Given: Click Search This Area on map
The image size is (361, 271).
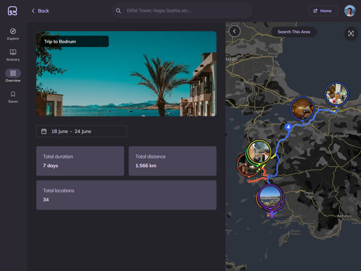Looking at the screenshot, I should click(x=294, y=32).
